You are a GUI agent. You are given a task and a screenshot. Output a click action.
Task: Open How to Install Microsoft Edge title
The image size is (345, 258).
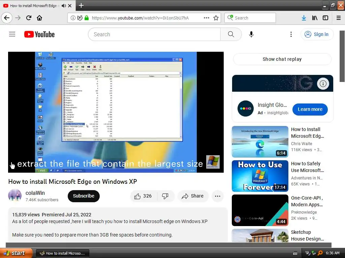[x=307, y=133]
